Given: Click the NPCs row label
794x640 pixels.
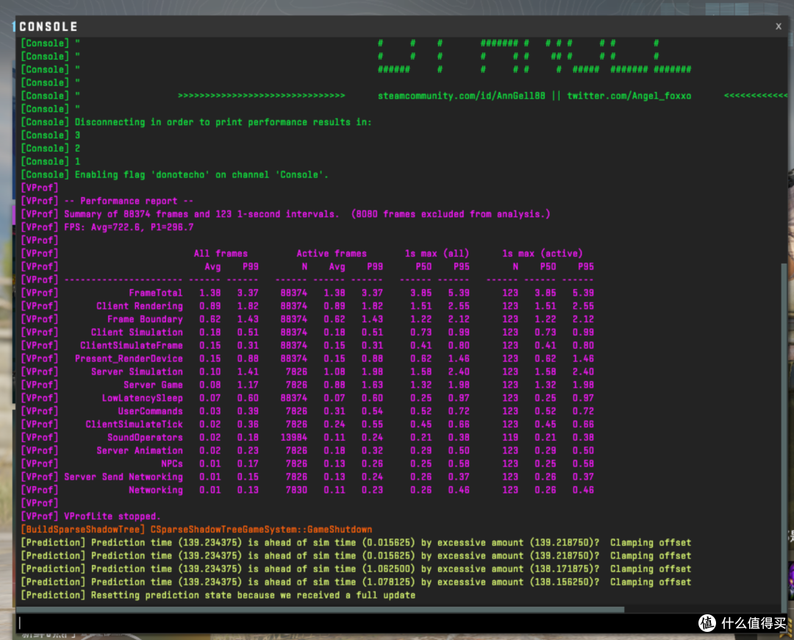Looking at the screenshot, I should [171, 464].
